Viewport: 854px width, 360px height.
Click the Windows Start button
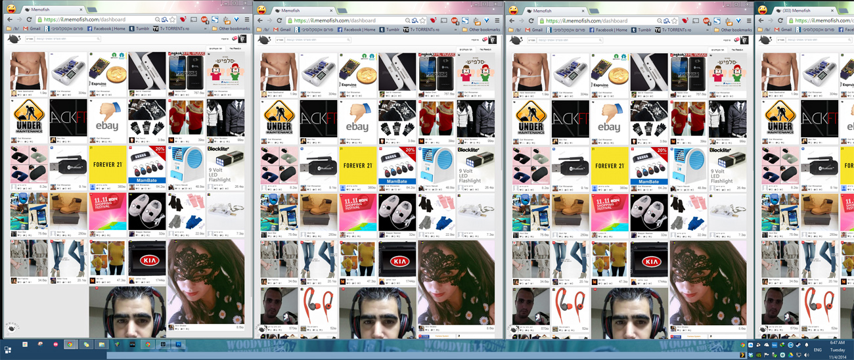pyautogui.click(x=8, y=349)
